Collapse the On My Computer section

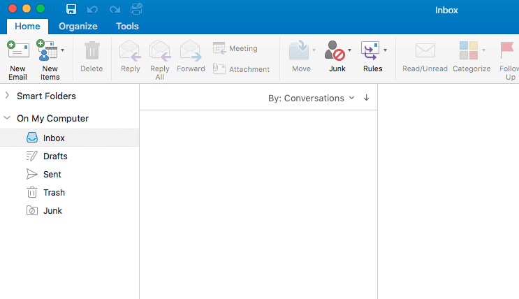point(7,117)
